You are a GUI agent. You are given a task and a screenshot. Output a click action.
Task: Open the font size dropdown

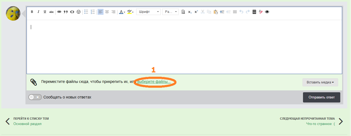tap(170, 12)
